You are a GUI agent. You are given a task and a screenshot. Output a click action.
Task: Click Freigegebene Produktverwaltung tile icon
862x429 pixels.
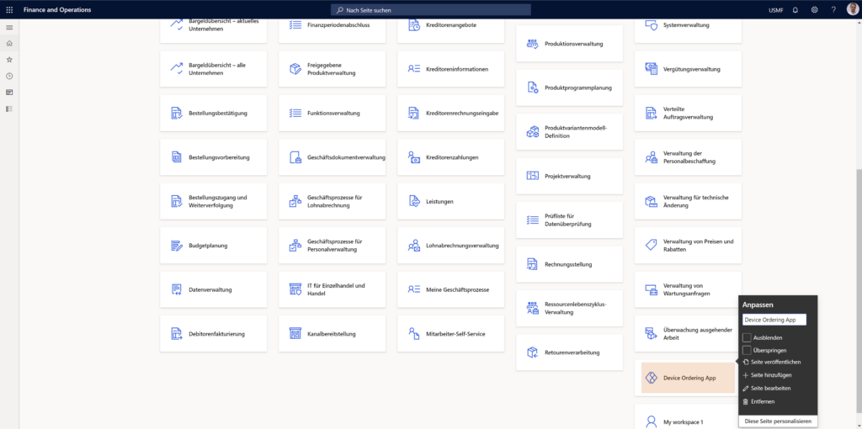[x=295, y=69]
